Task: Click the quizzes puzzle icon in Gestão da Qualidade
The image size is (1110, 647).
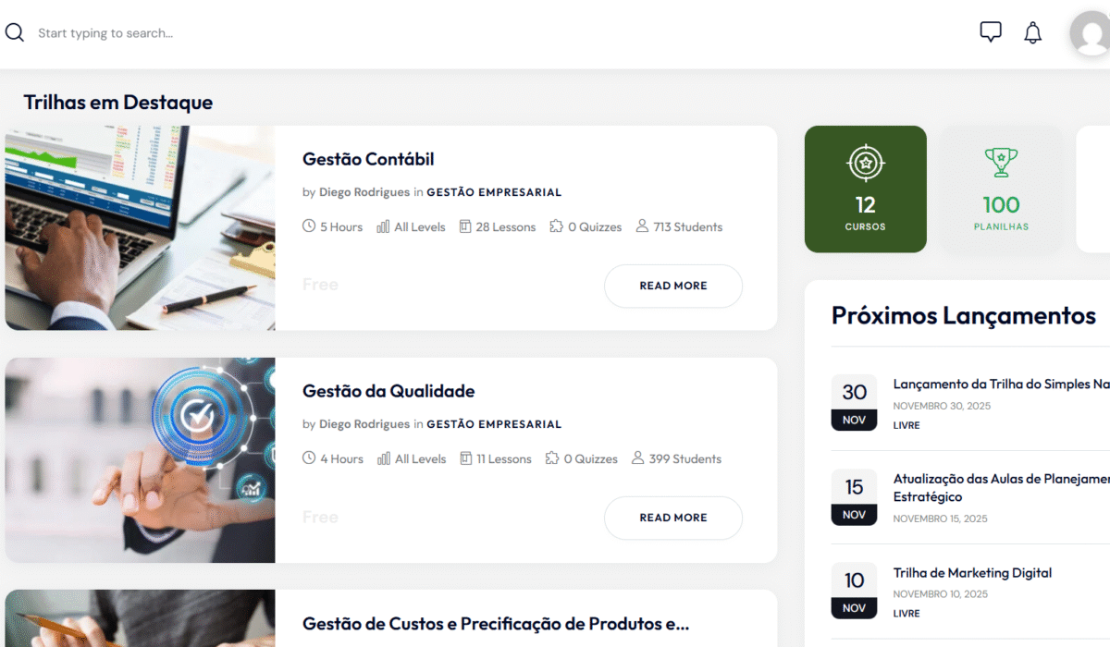Action: point(552,458)
